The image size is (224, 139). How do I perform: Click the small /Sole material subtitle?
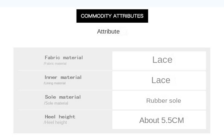(56, 103)
